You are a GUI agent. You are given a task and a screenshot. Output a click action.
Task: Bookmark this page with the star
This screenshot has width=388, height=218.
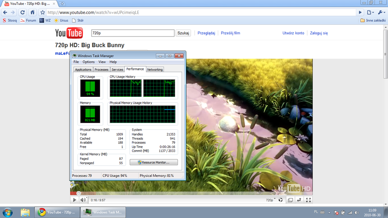(43, 13)
